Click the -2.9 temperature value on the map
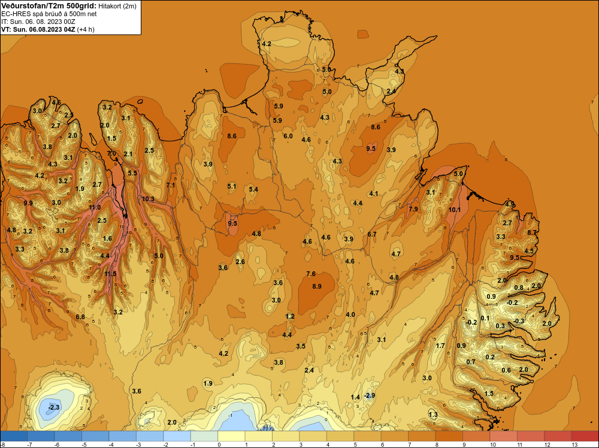The height and width of the screenshot is (448, 599). [x=370, y=395]
